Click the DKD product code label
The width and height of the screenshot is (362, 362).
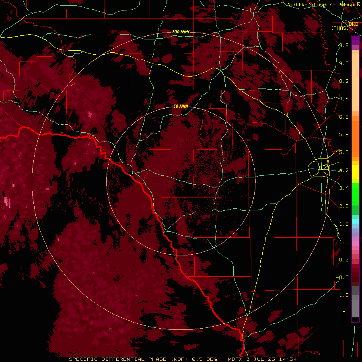[x=354, y=24]
